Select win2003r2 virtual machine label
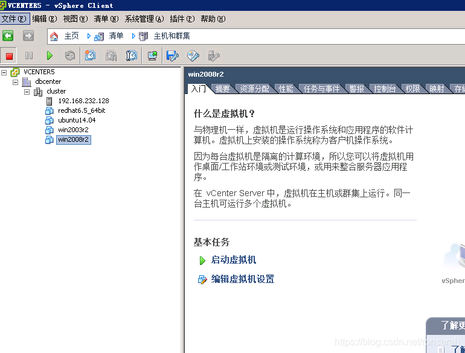Screen dimensions: 465x353 pos(73,130)
